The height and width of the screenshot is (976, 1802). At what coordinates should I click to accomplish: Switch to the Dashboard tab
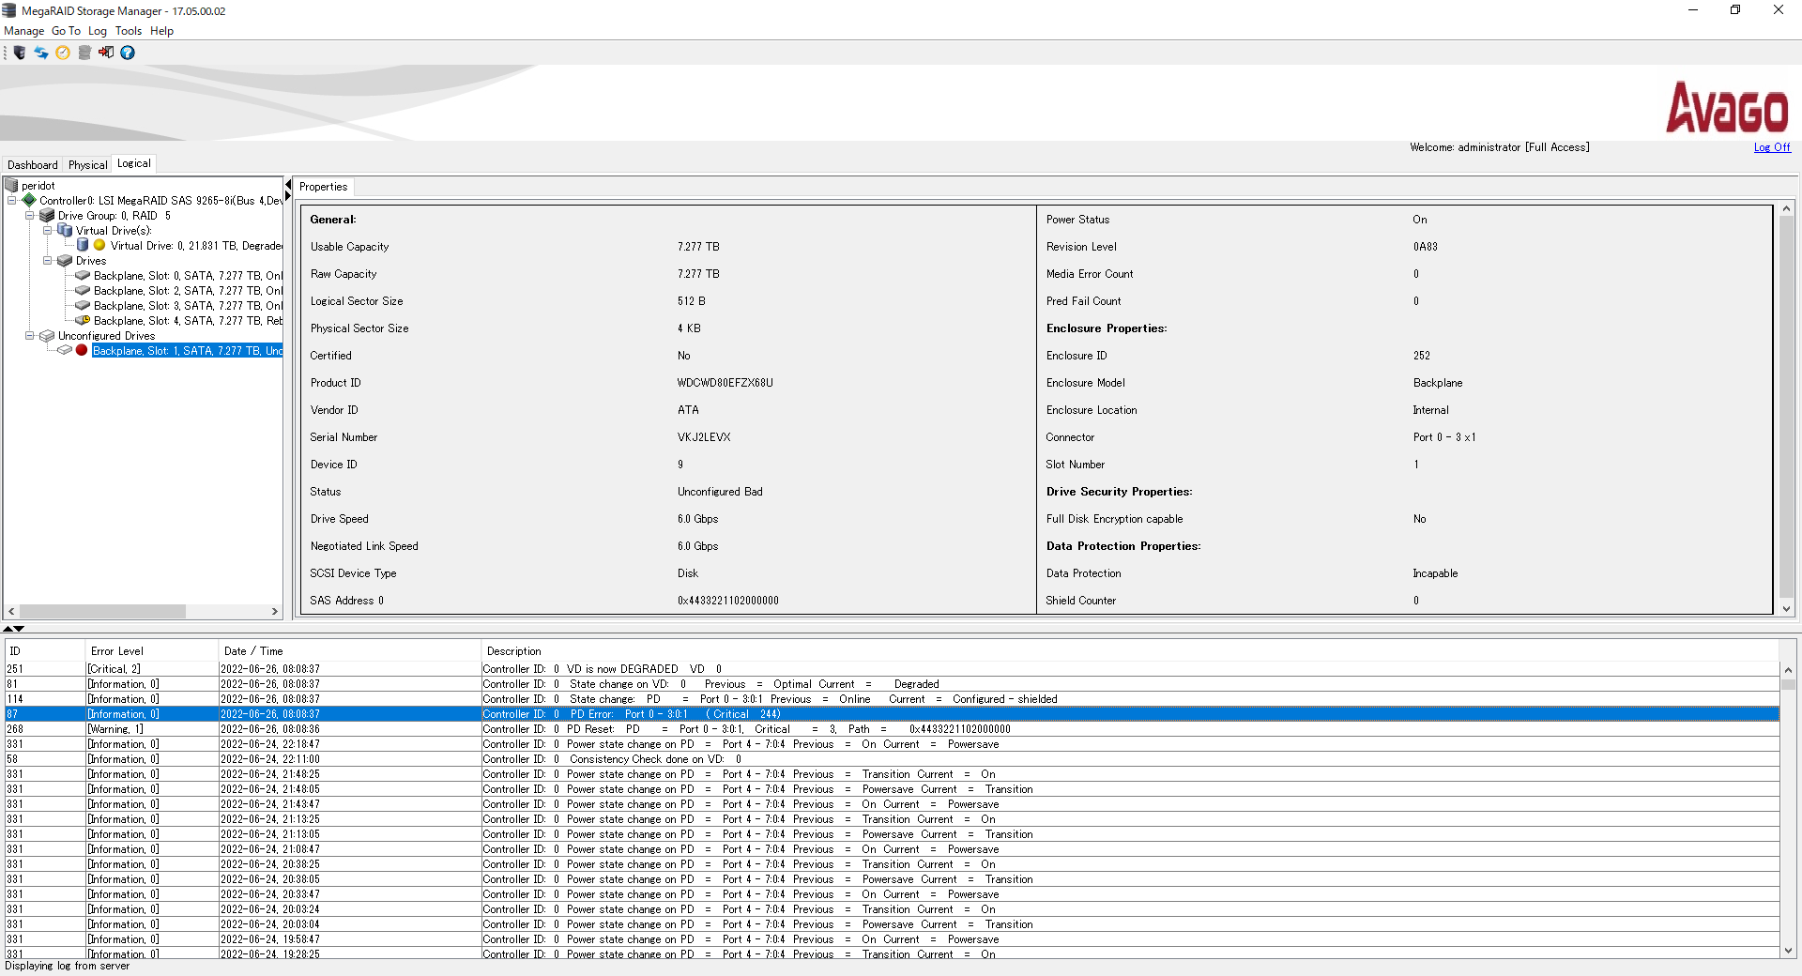pos(33,165)
